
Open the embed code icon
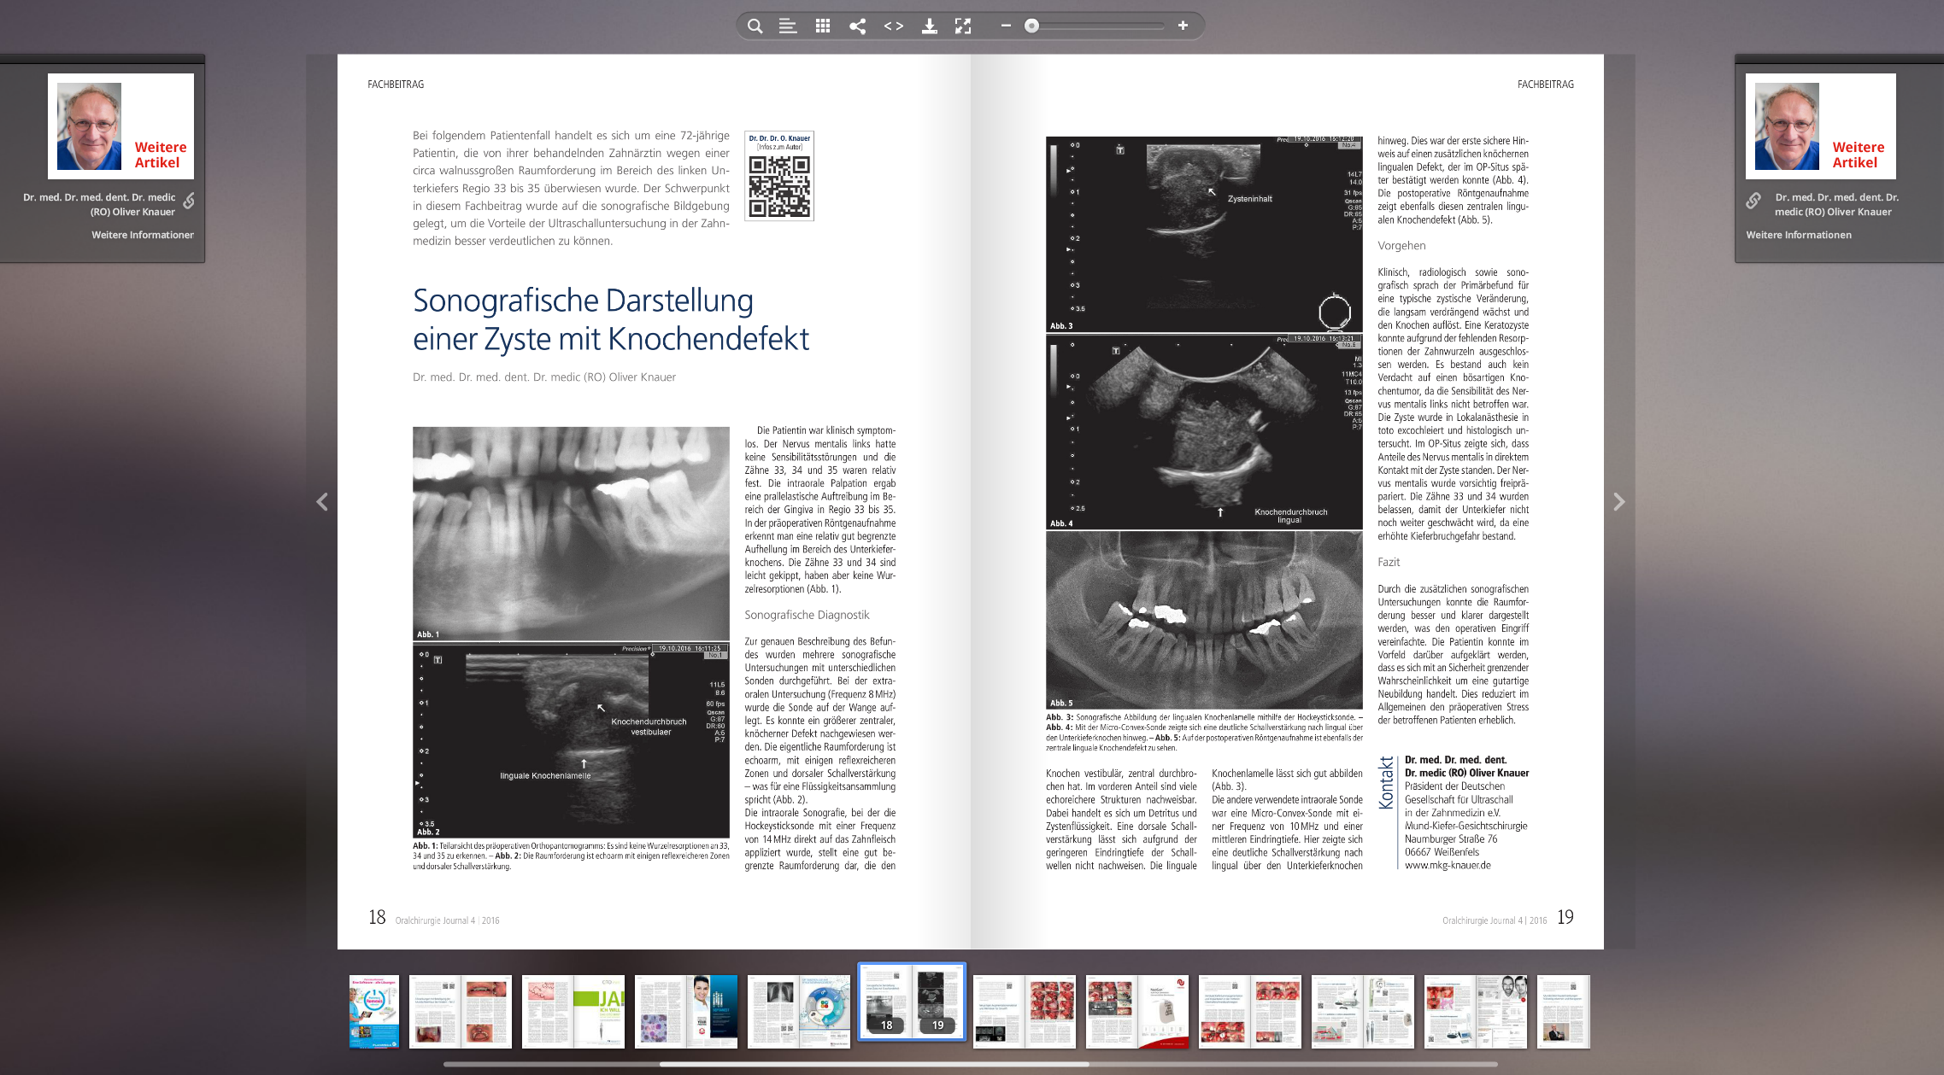894,26
